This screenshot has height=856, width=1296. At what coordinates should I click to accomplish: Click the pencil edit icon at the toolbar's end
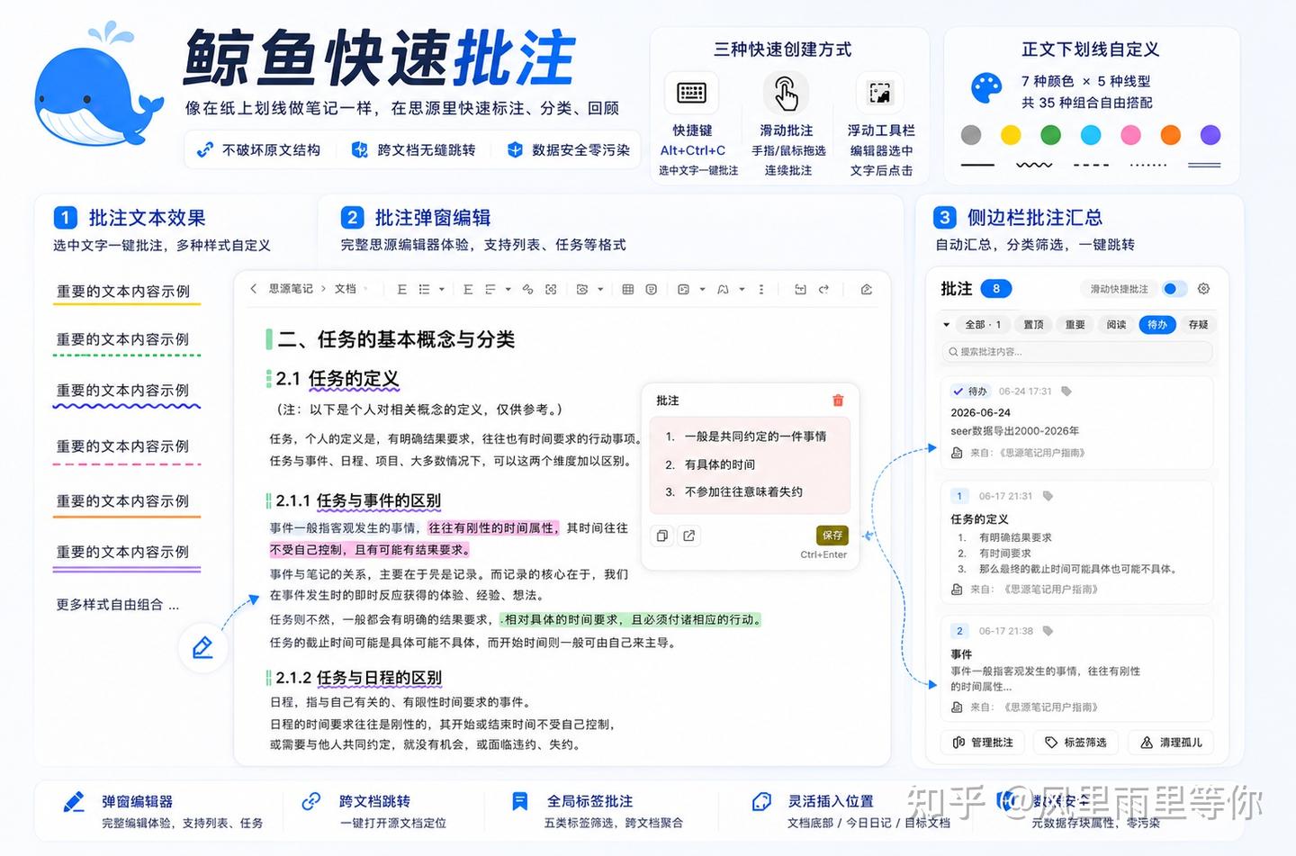[866, 290]
